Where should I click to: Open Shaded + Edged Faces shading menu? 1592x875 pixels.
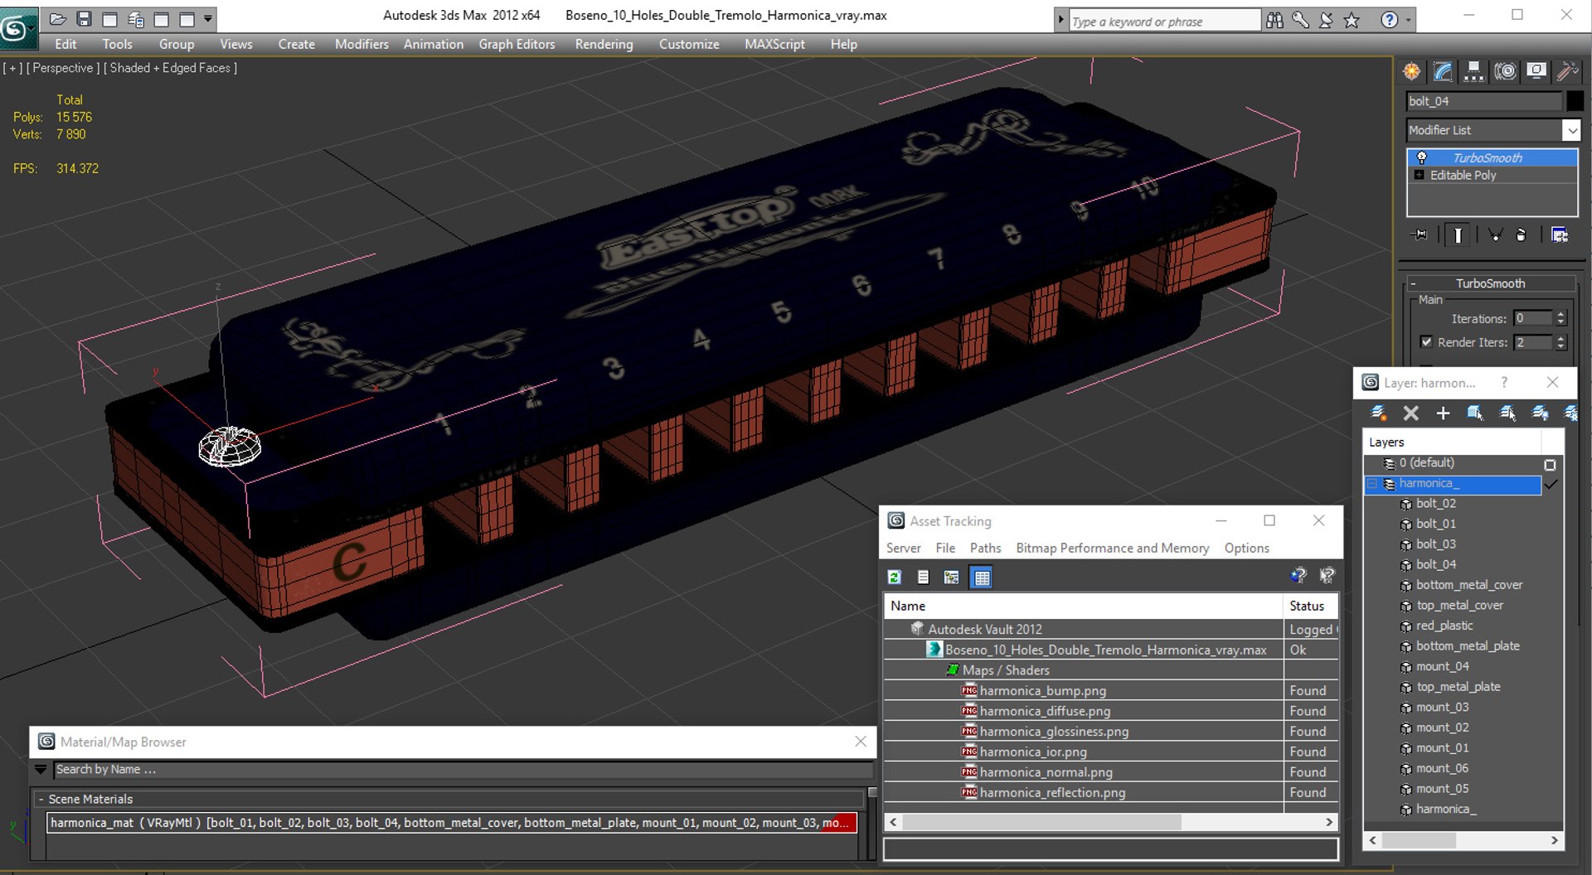point(170,68)
